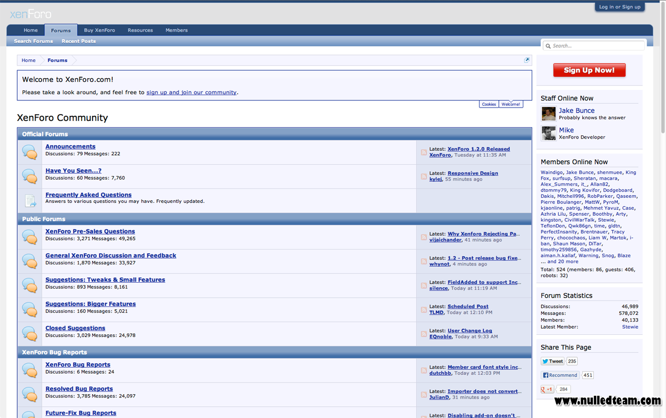Click the XenForo logo
The image size is (666, 418).
(x=30, y=13)
